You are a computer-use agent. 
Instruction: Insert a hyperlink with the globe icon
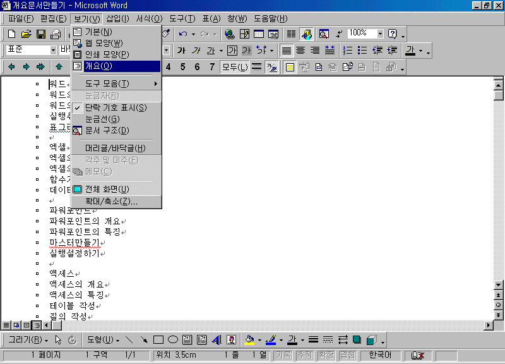coord(230,34)
